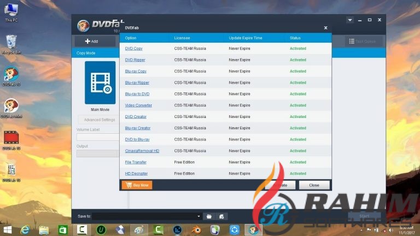The image size is (420, 236).
Task: Close the DVDFab license dialog with X
Action: pos(326,28)
